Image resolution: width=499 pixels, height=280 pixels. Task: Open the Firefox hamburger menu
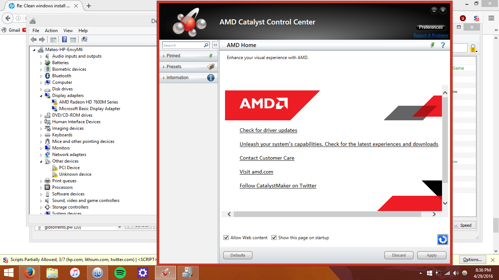(x=491, y=18)
